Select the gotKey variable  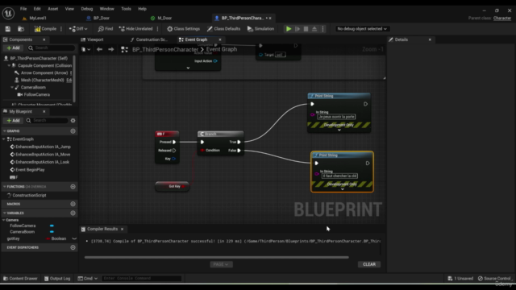coord(13,238)
